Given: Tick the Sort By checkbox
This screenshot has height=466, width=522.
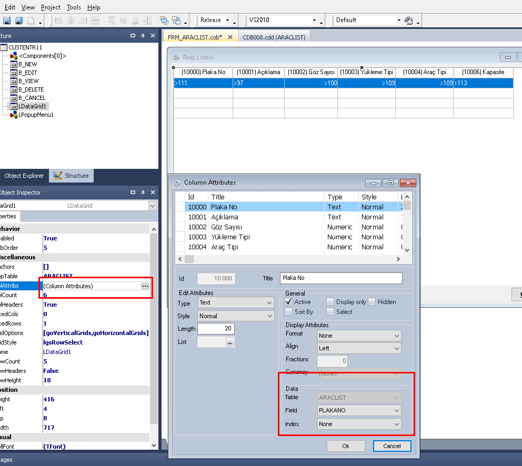Looking at the screenshot, I should tap(288, 312).
